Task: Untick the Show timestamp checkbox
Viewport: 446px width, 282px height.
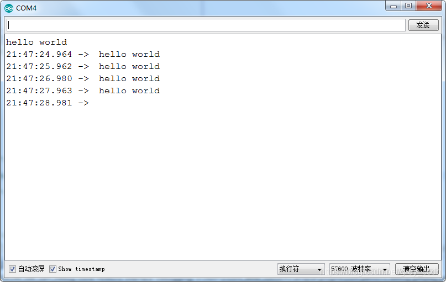Action: tap(53, 269)
